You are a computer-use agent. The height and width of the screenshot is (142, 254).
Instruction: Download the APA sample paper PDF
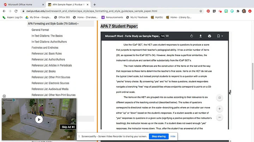(x=200, y=36)
